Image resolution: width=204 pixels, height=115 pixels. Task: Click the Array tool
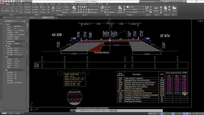tap(42, 12)
